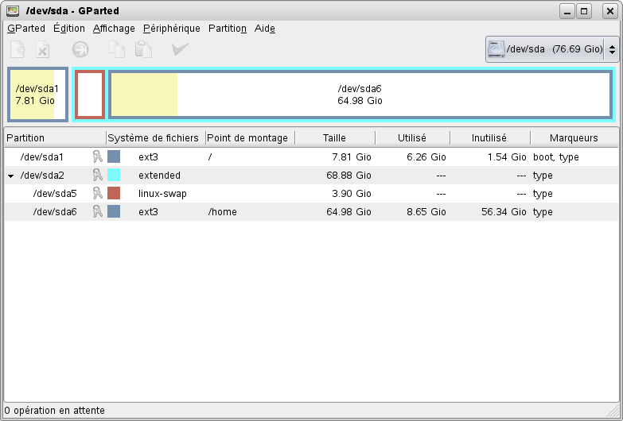Maximize the GParted window
The image size is (623, 421).
click(584, 11)
